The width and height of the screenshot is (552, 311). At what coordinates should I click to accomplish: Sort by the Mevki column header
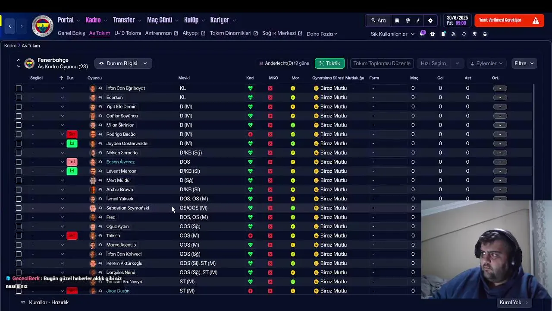tap(184, 78)
